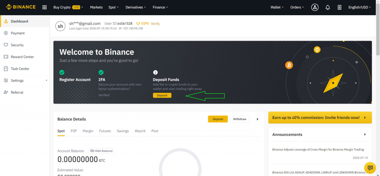Click the Dashboard person icon in sidebar
380x176 pixels.
click(x=6, y=21)
